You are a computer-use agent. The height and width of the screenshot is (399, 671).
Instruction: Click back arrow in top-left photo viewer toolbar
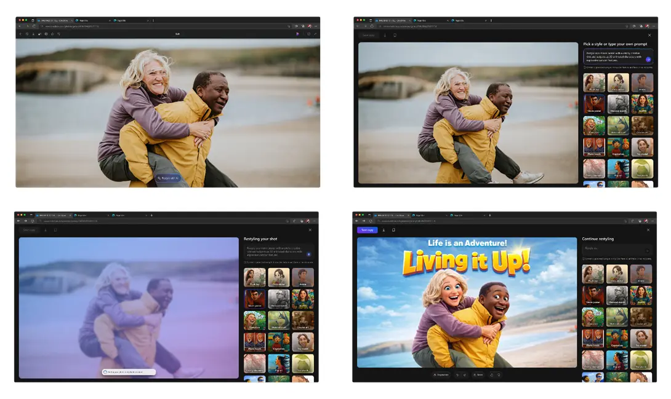[x=20, y=34]
